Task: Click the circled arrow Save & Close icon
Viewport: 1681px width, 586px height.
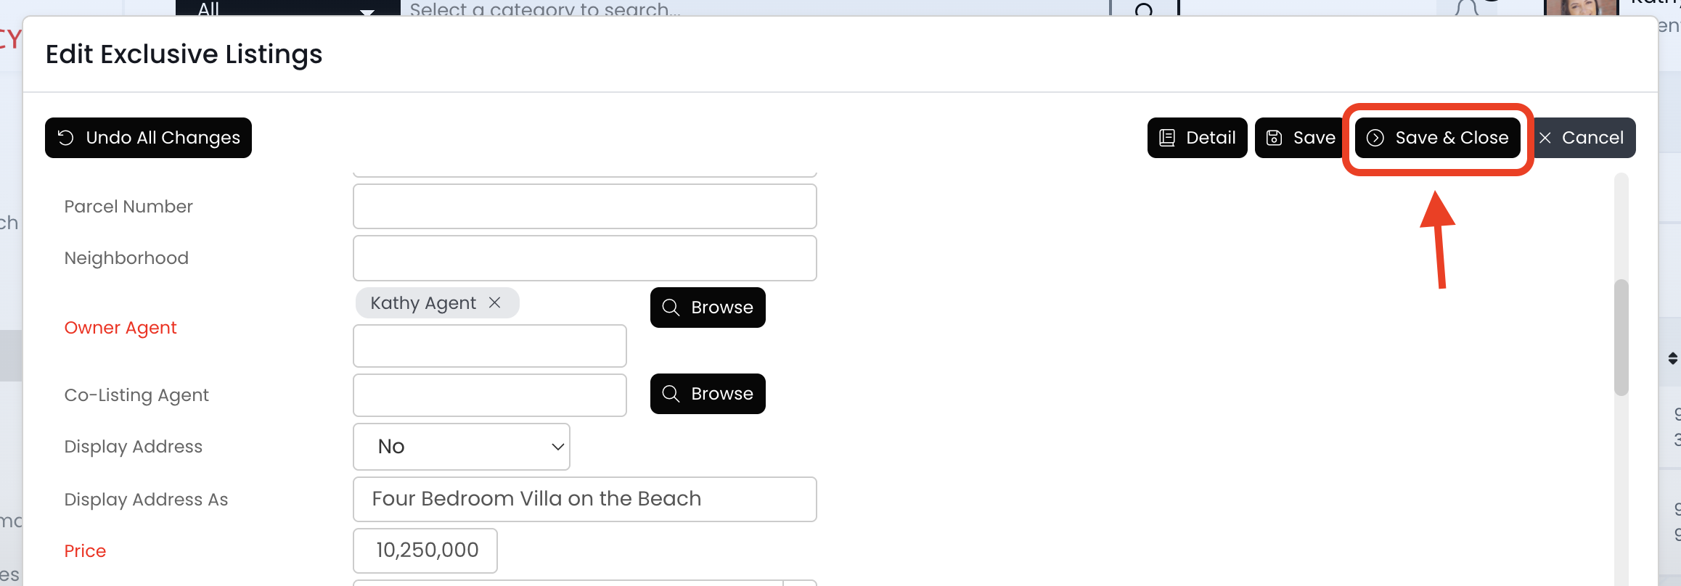Action: (x=1375, y=138)
